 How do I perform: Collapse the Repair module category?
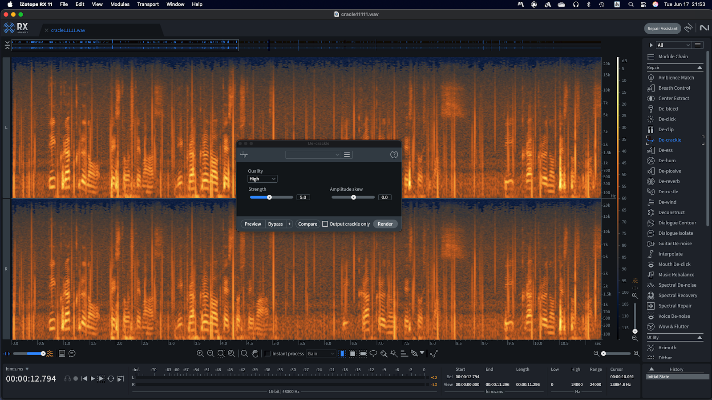[700, 68]
